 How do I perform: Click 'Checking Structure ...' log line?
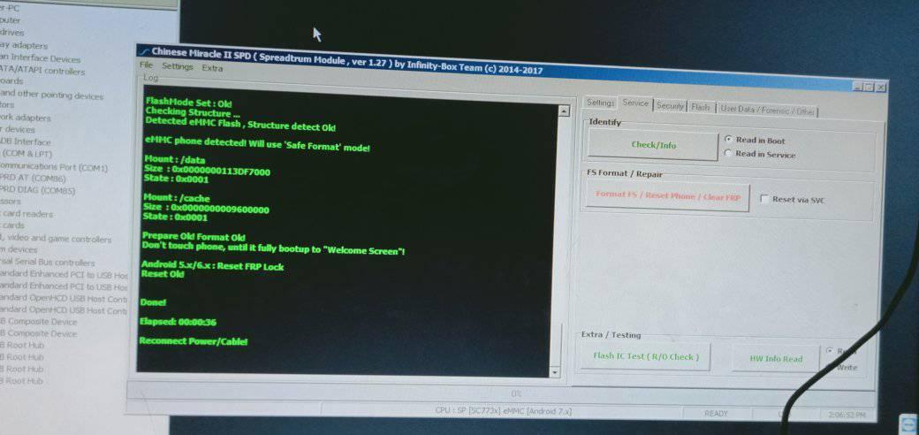point(193,112)
